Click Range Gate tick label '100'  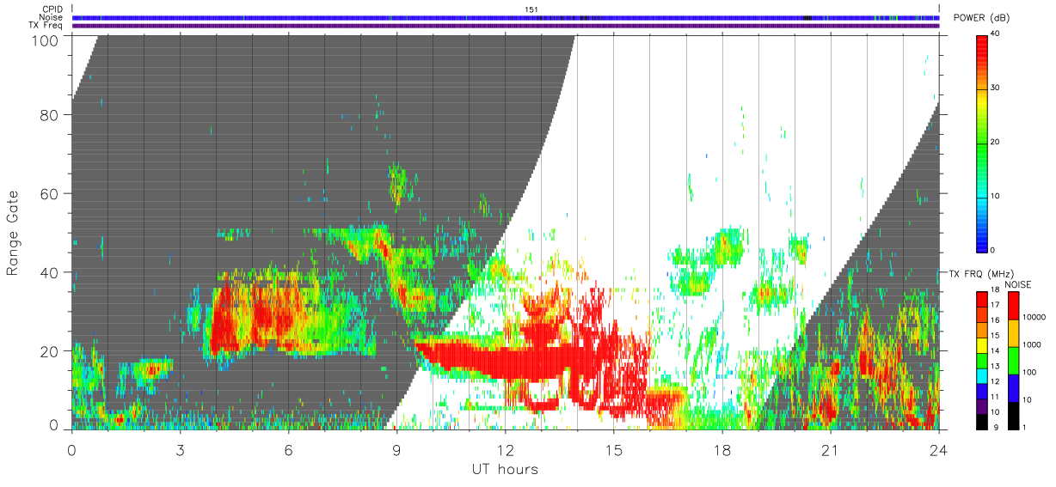click(x=46, y=40)
